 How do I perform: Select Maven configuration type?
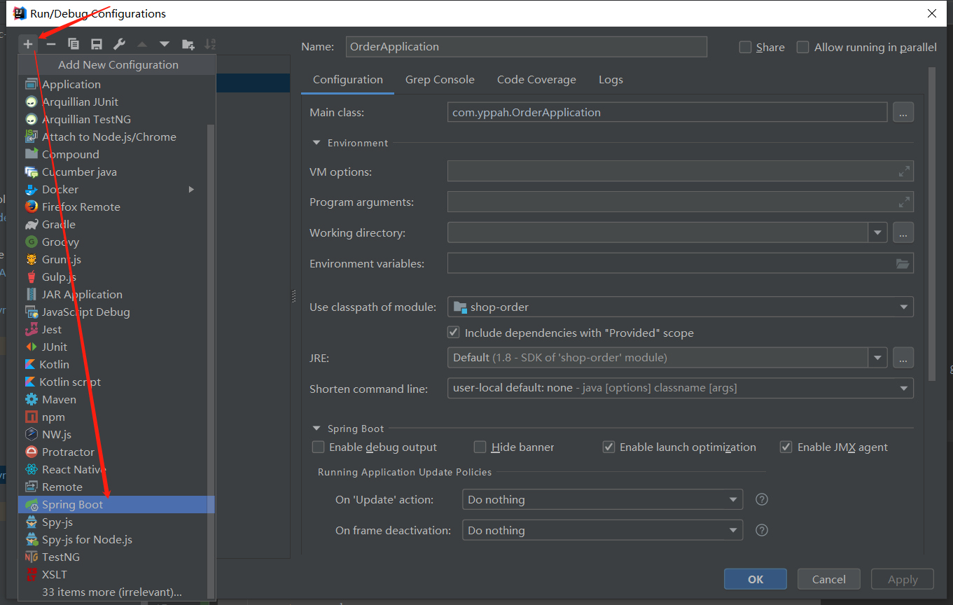(x=116, y=400)
